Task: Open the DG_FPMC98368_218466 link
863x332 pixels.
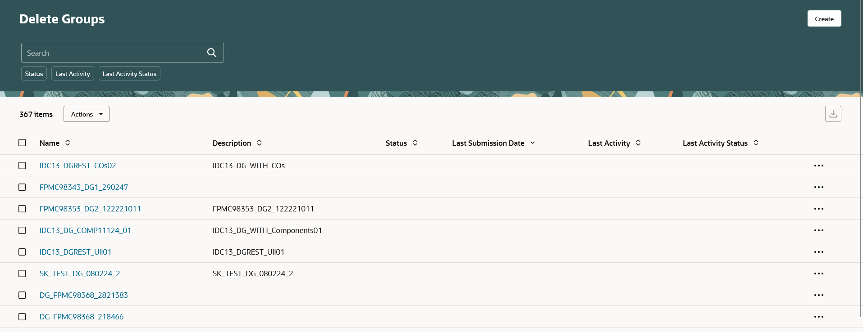Action: tap(82, 317)
